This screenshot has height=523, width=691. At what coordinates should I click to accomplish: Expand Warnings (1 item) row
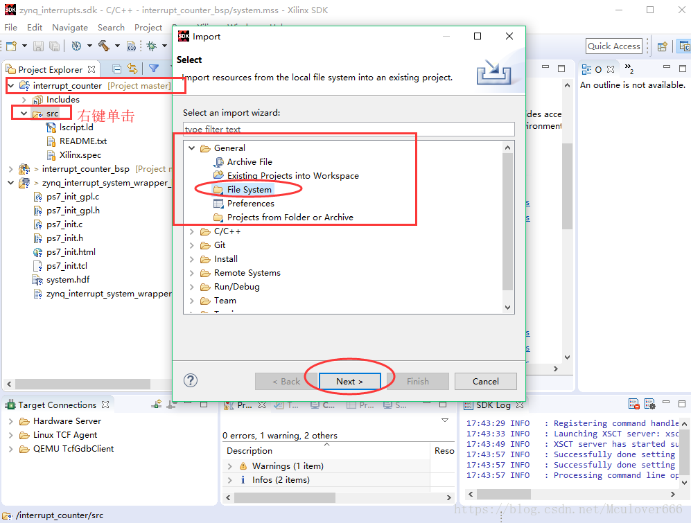(x=229, y=466)
